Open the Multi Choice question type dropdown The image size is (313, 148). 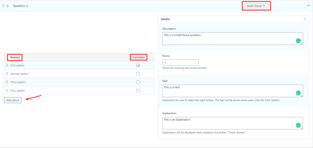(256, 6)
